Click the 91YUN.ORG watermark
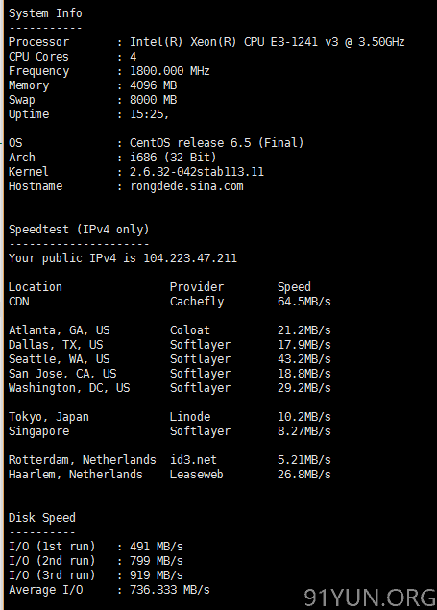 370,598
